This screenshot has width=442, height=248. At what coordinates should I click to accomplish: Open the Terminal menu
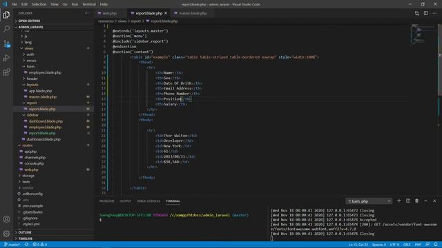(89, 4)
